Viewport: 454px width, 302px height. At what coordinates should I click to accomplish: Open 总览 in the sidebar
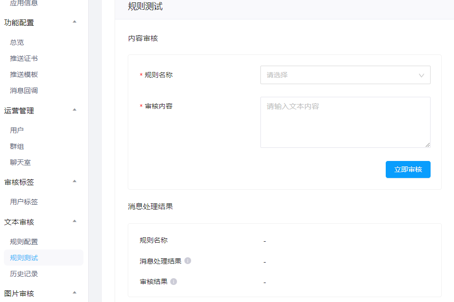pos(17,42)
